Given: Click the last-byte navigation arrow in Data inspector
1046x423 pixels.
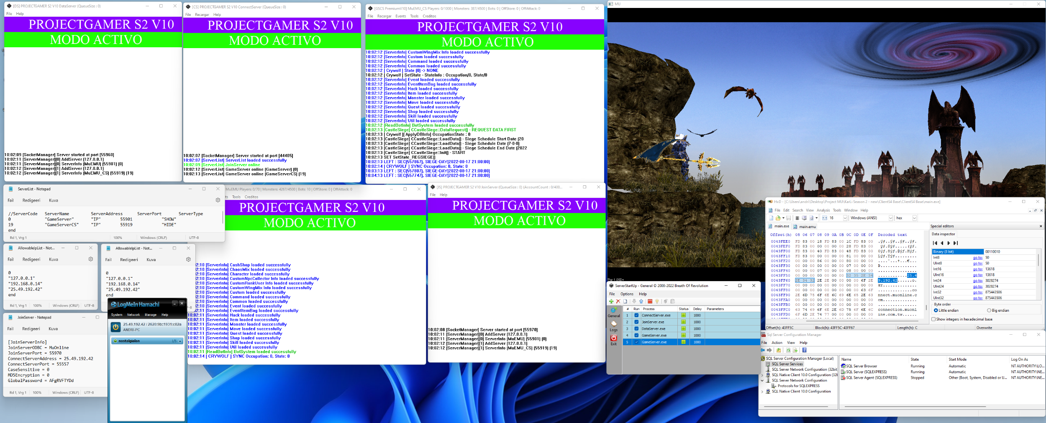Looking at the screenshot, I should point(956,243).
